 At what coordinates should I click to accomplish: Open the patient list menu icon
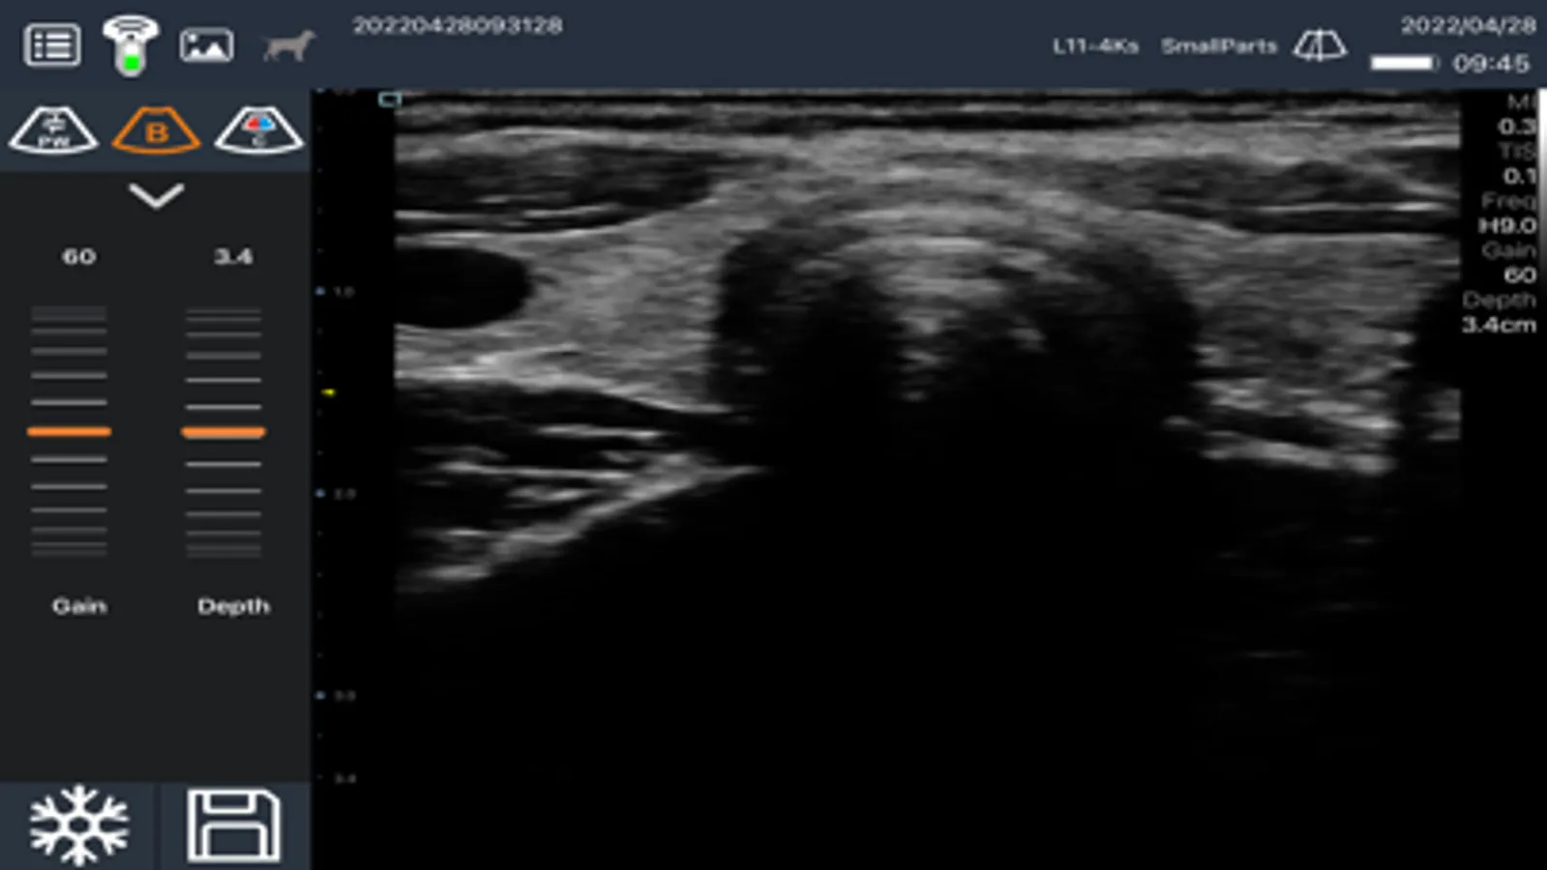coord(52,45)
